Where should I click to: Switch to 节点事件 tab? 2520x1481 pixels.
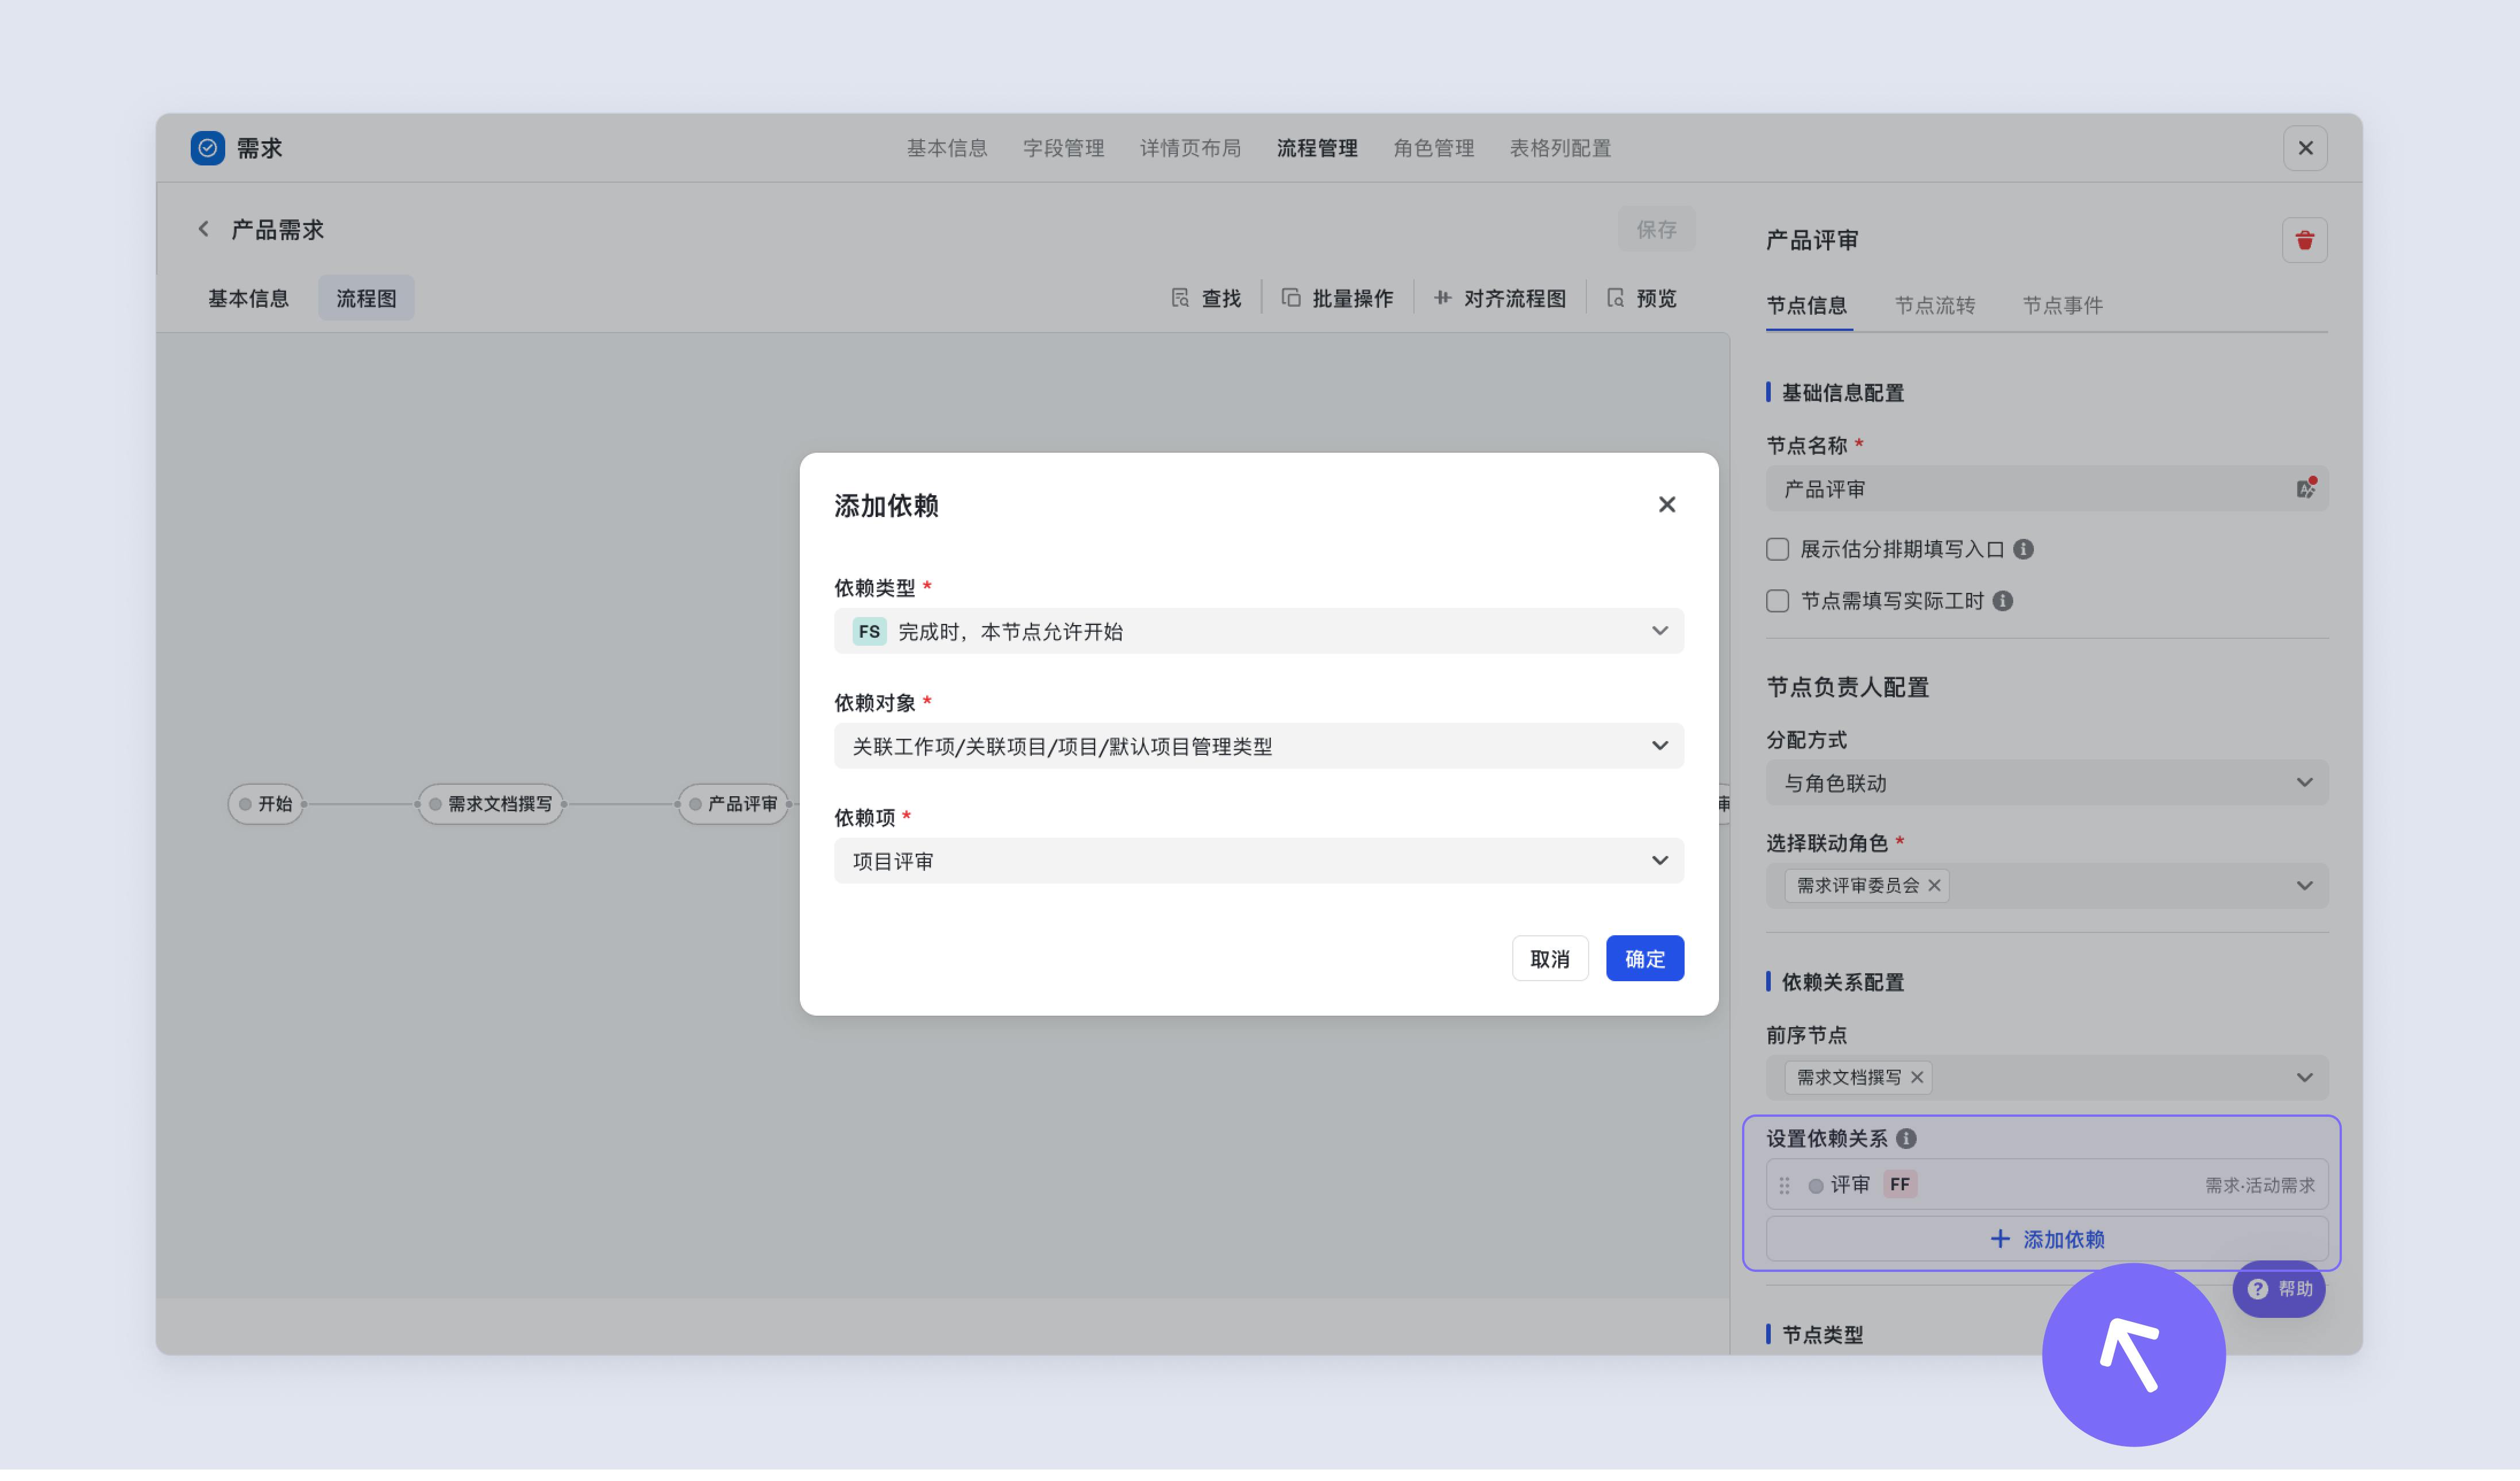point(2062,305)
